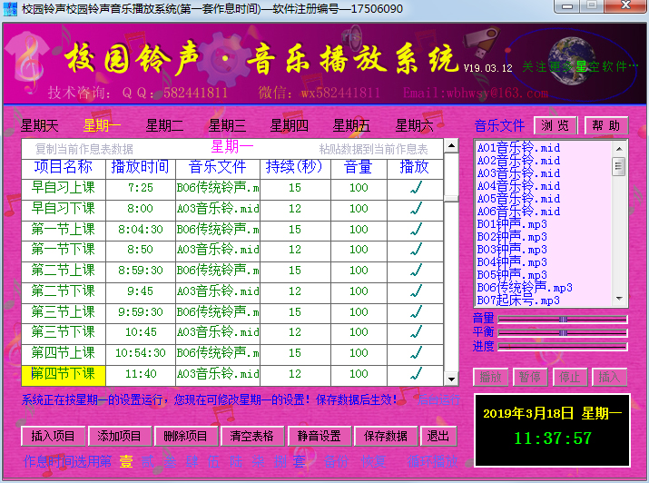Click the 复制当前作息表数据 link

[84, 149]
